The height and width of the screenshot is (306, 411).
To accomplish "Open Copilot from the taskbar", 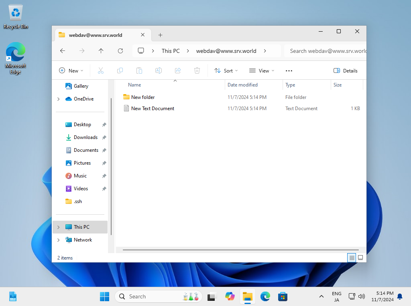I will pos(230,296).
